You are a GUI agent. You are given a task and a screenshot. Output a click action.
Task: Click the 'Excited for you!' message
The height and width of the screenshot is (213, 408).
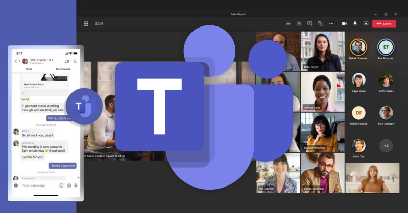(33, 157)
